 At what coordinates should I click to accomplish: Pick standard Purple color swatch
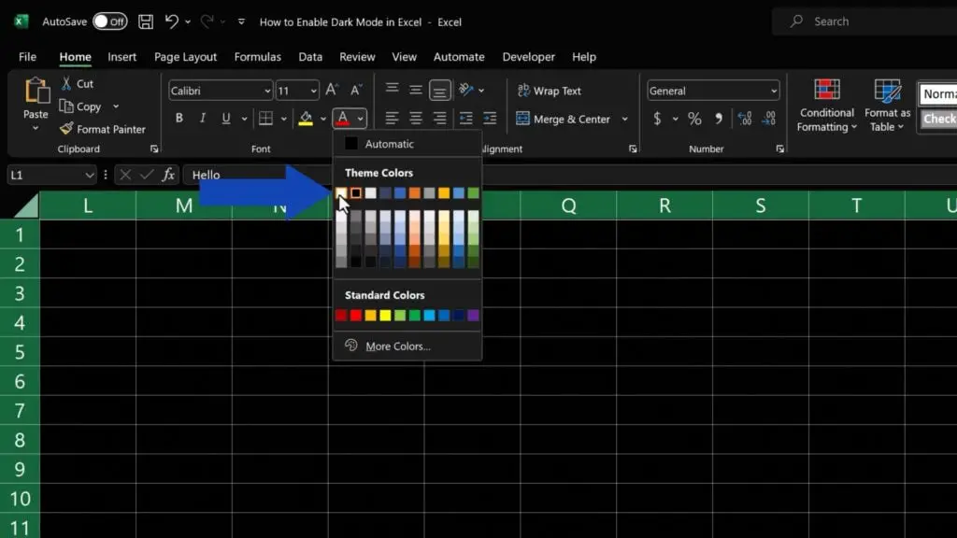coord(473,316)
